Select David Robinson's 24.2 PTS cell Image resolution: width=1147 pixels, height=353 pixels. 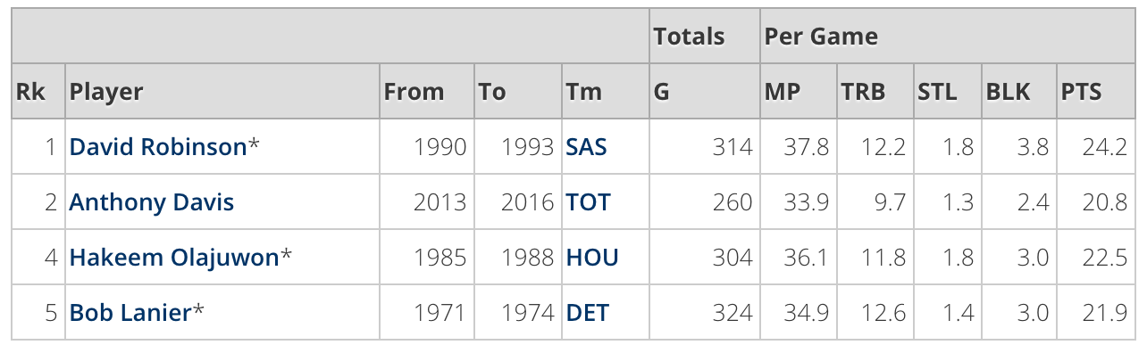tap(1096, 147)
